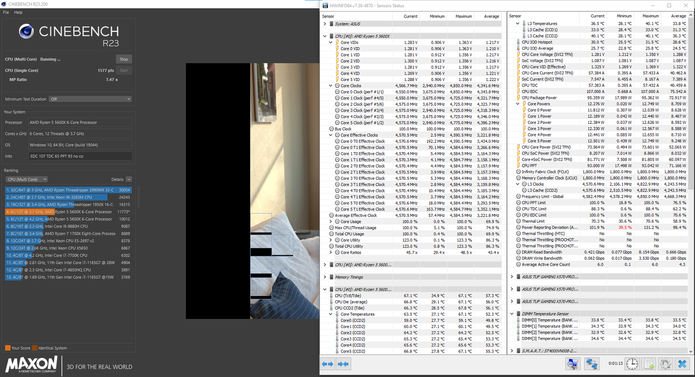Collapse the L3 Temperatures node
Screen dimensions: 695x377
click(x=517, y=24)
